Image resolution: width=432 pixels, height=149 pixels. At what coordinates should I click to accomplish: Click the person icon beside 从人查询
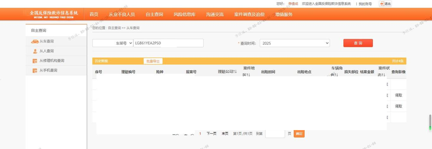[x=35, y=51]
